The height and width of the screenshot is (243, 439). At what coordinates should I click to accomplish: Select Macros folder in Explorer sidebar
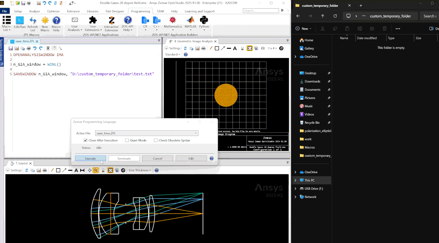click(x=310, y=147)
